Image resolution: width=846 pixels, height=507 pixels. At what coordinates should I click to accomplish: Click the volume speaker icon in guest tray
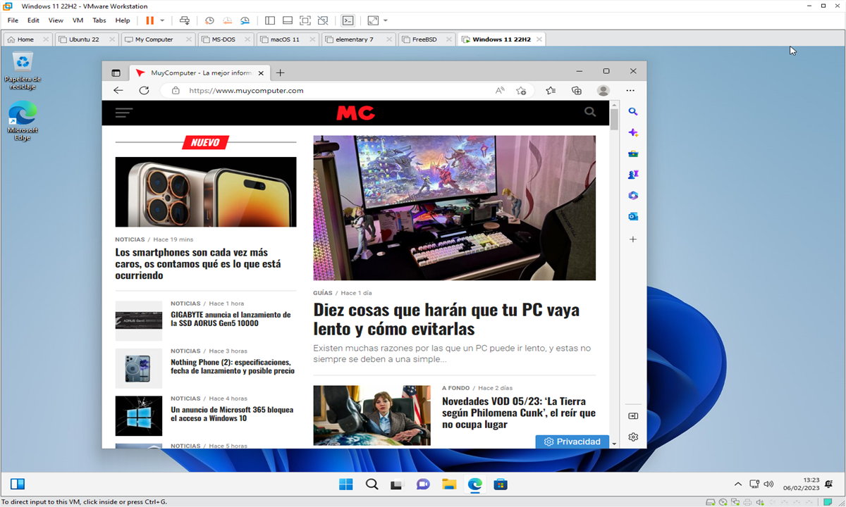pos(768,484)
